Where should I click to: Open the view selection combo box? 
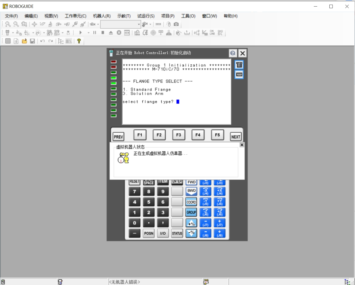(119, 24)
